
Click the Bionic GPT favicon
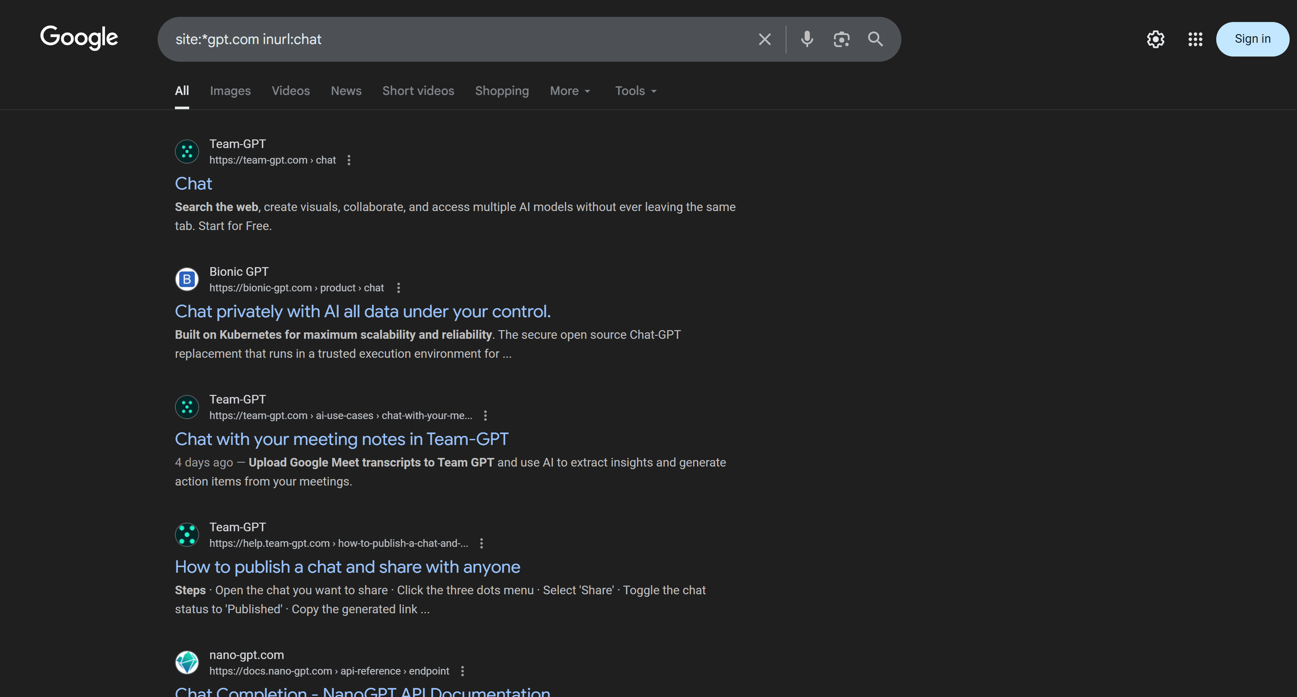[x=187, y=279]
